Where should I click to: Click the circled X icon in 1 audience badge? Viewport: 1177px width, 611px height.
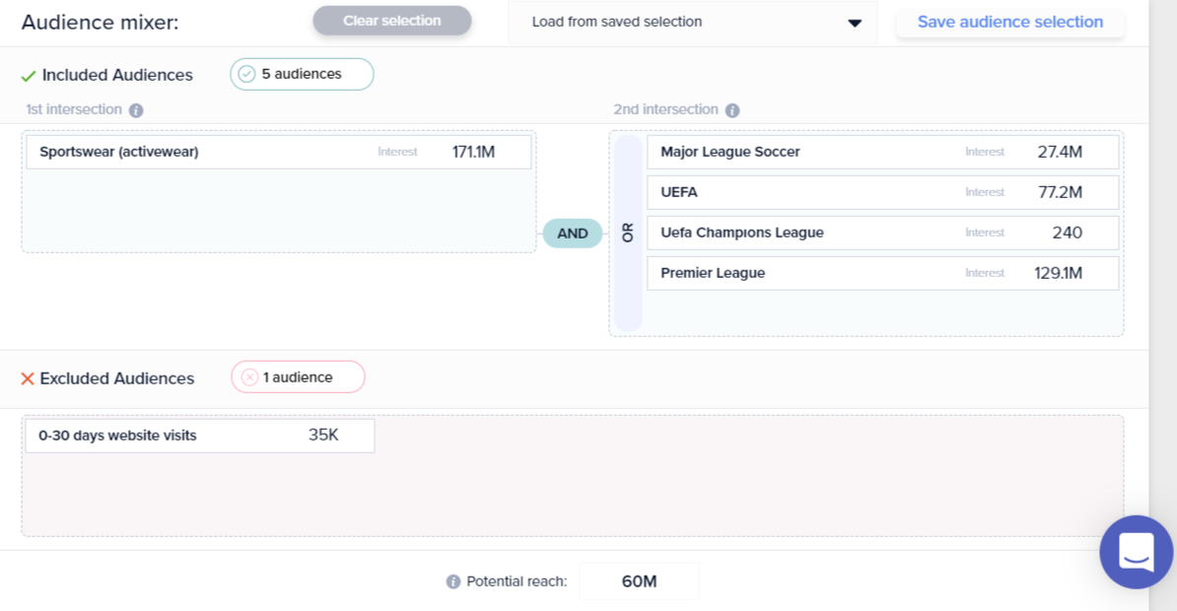(250, 377)
